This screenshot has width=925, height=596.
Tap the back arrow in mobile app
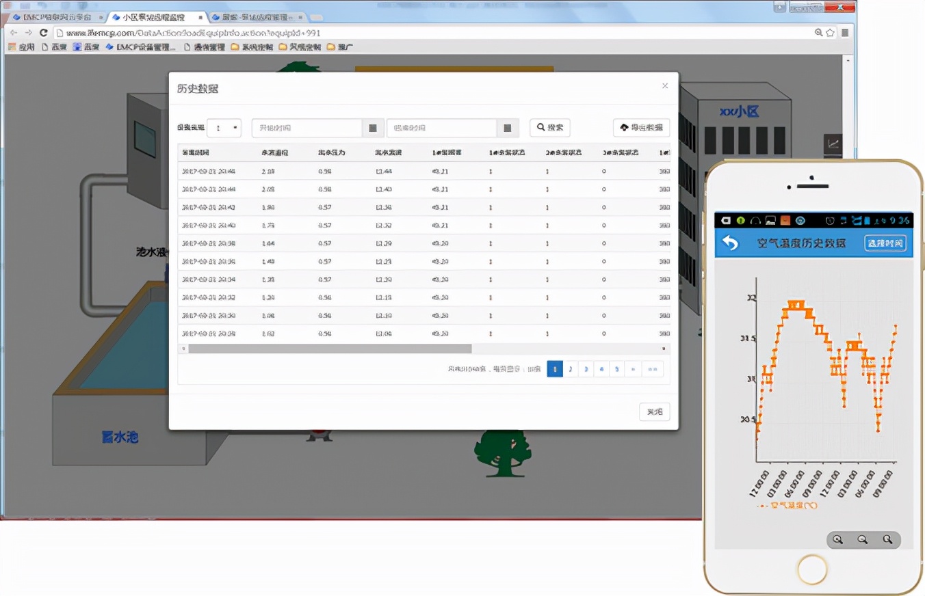coord(731,243)
